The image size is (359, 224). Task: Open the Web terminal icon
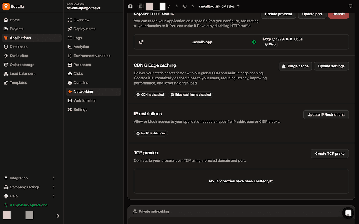pos(70,101)
